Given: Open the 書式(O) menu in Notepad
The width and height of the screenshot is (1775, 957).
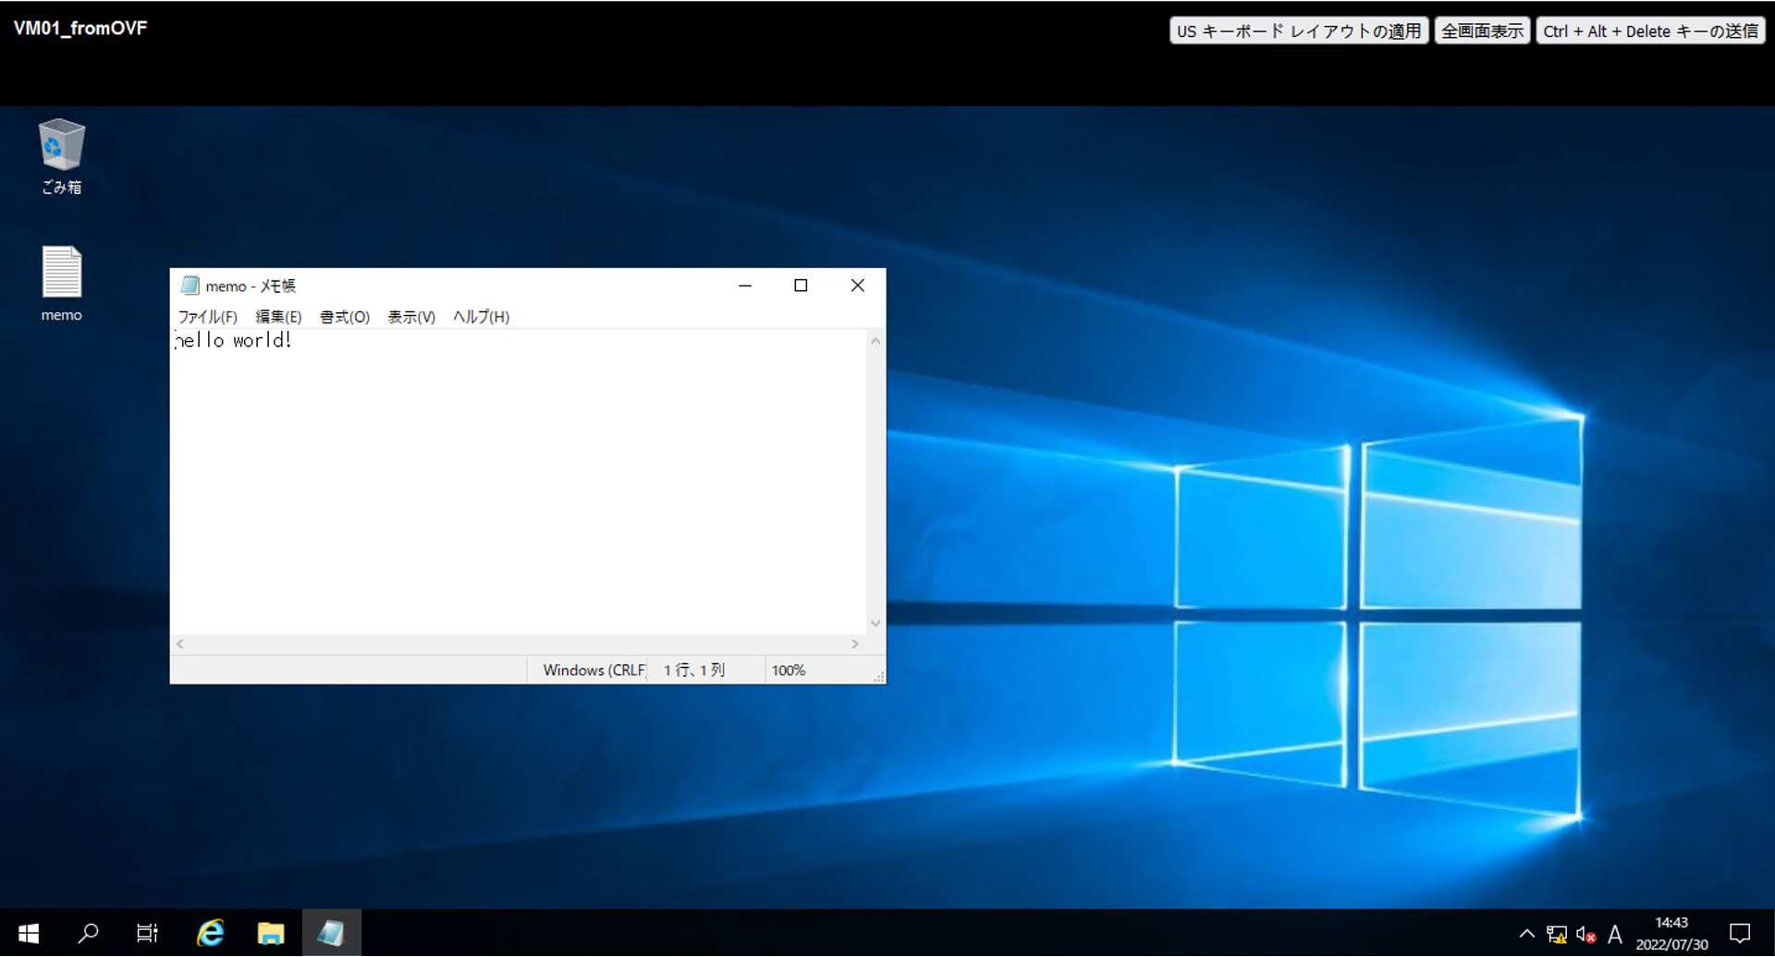Looking at the screenshot, I should [x=345, y=317].
